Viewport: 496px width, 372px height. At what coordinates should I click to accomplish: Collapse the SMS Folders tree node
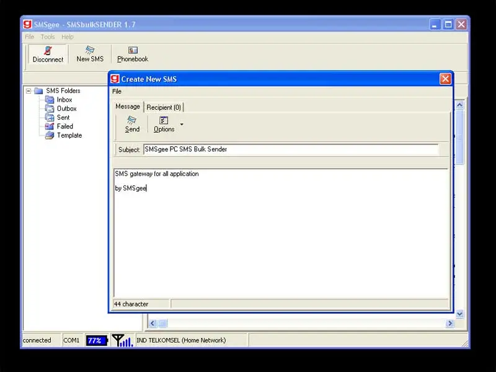click(x=29, y=91)
